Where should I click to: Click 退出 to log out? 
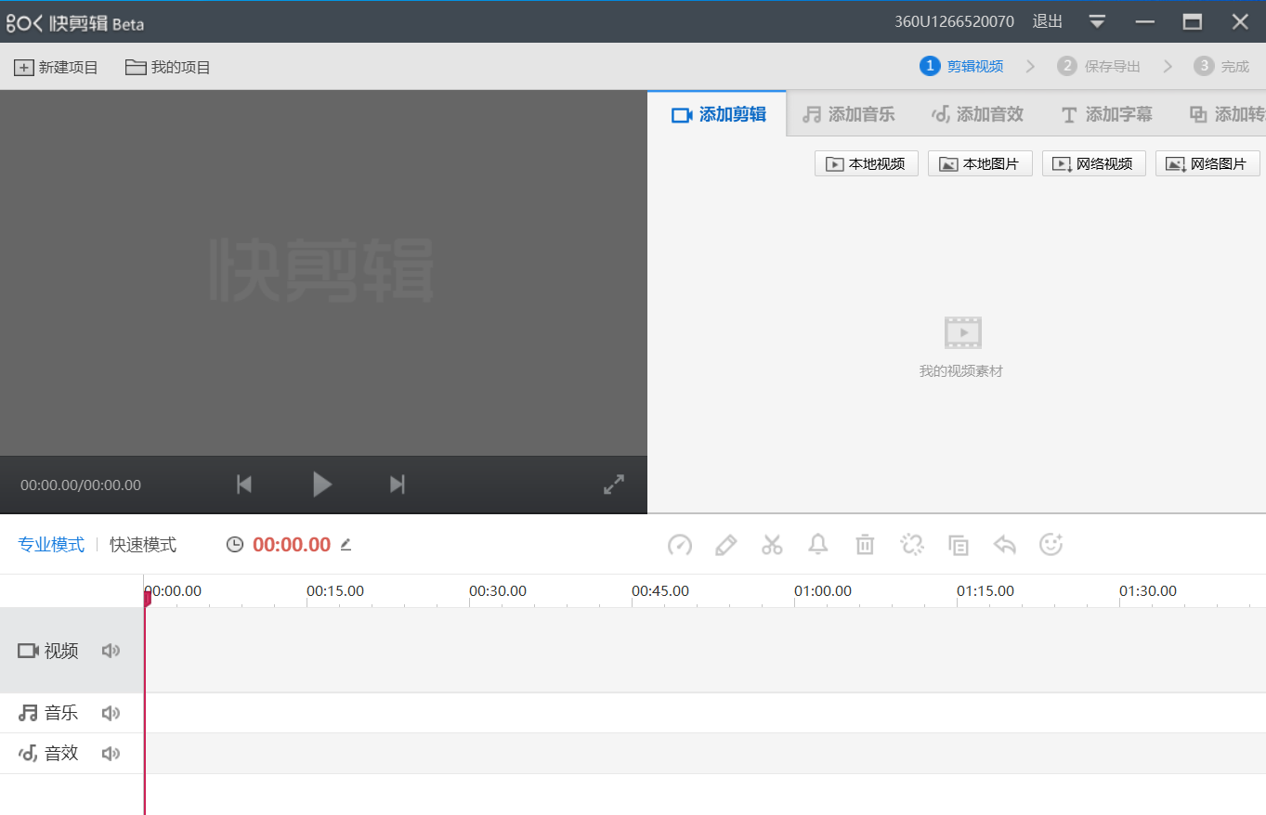pos(1048,21)
